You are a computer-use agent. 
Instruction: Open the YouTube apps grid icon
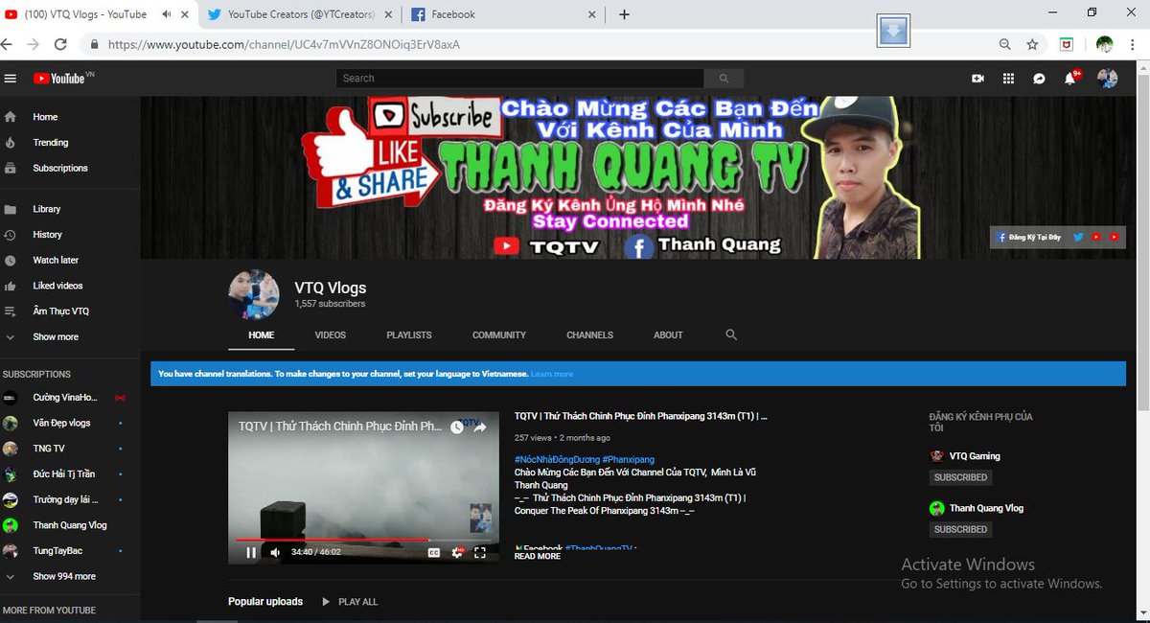click(x=1008, y=79)
